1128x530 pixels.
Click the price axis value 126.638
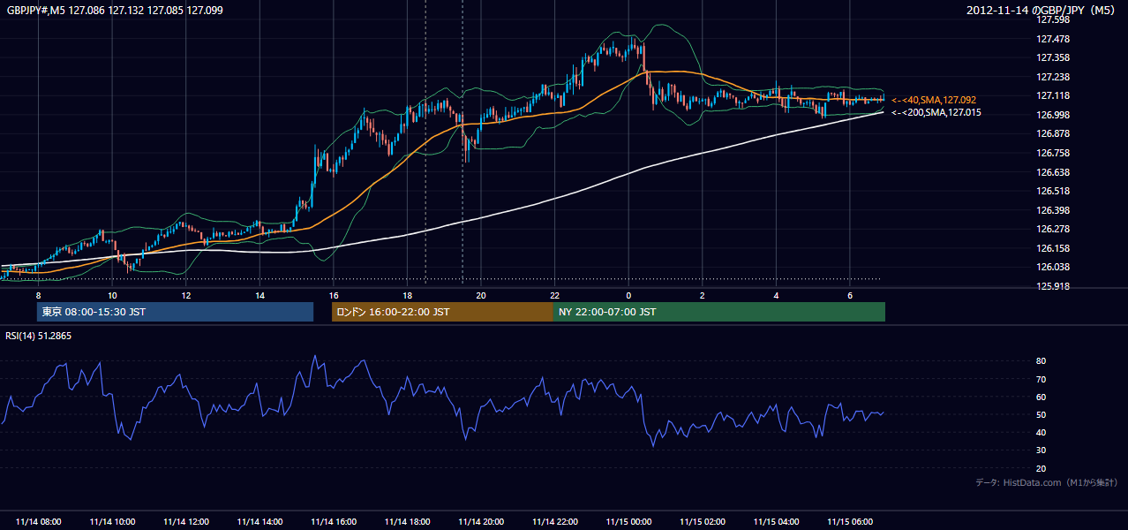pos(1053,172)
